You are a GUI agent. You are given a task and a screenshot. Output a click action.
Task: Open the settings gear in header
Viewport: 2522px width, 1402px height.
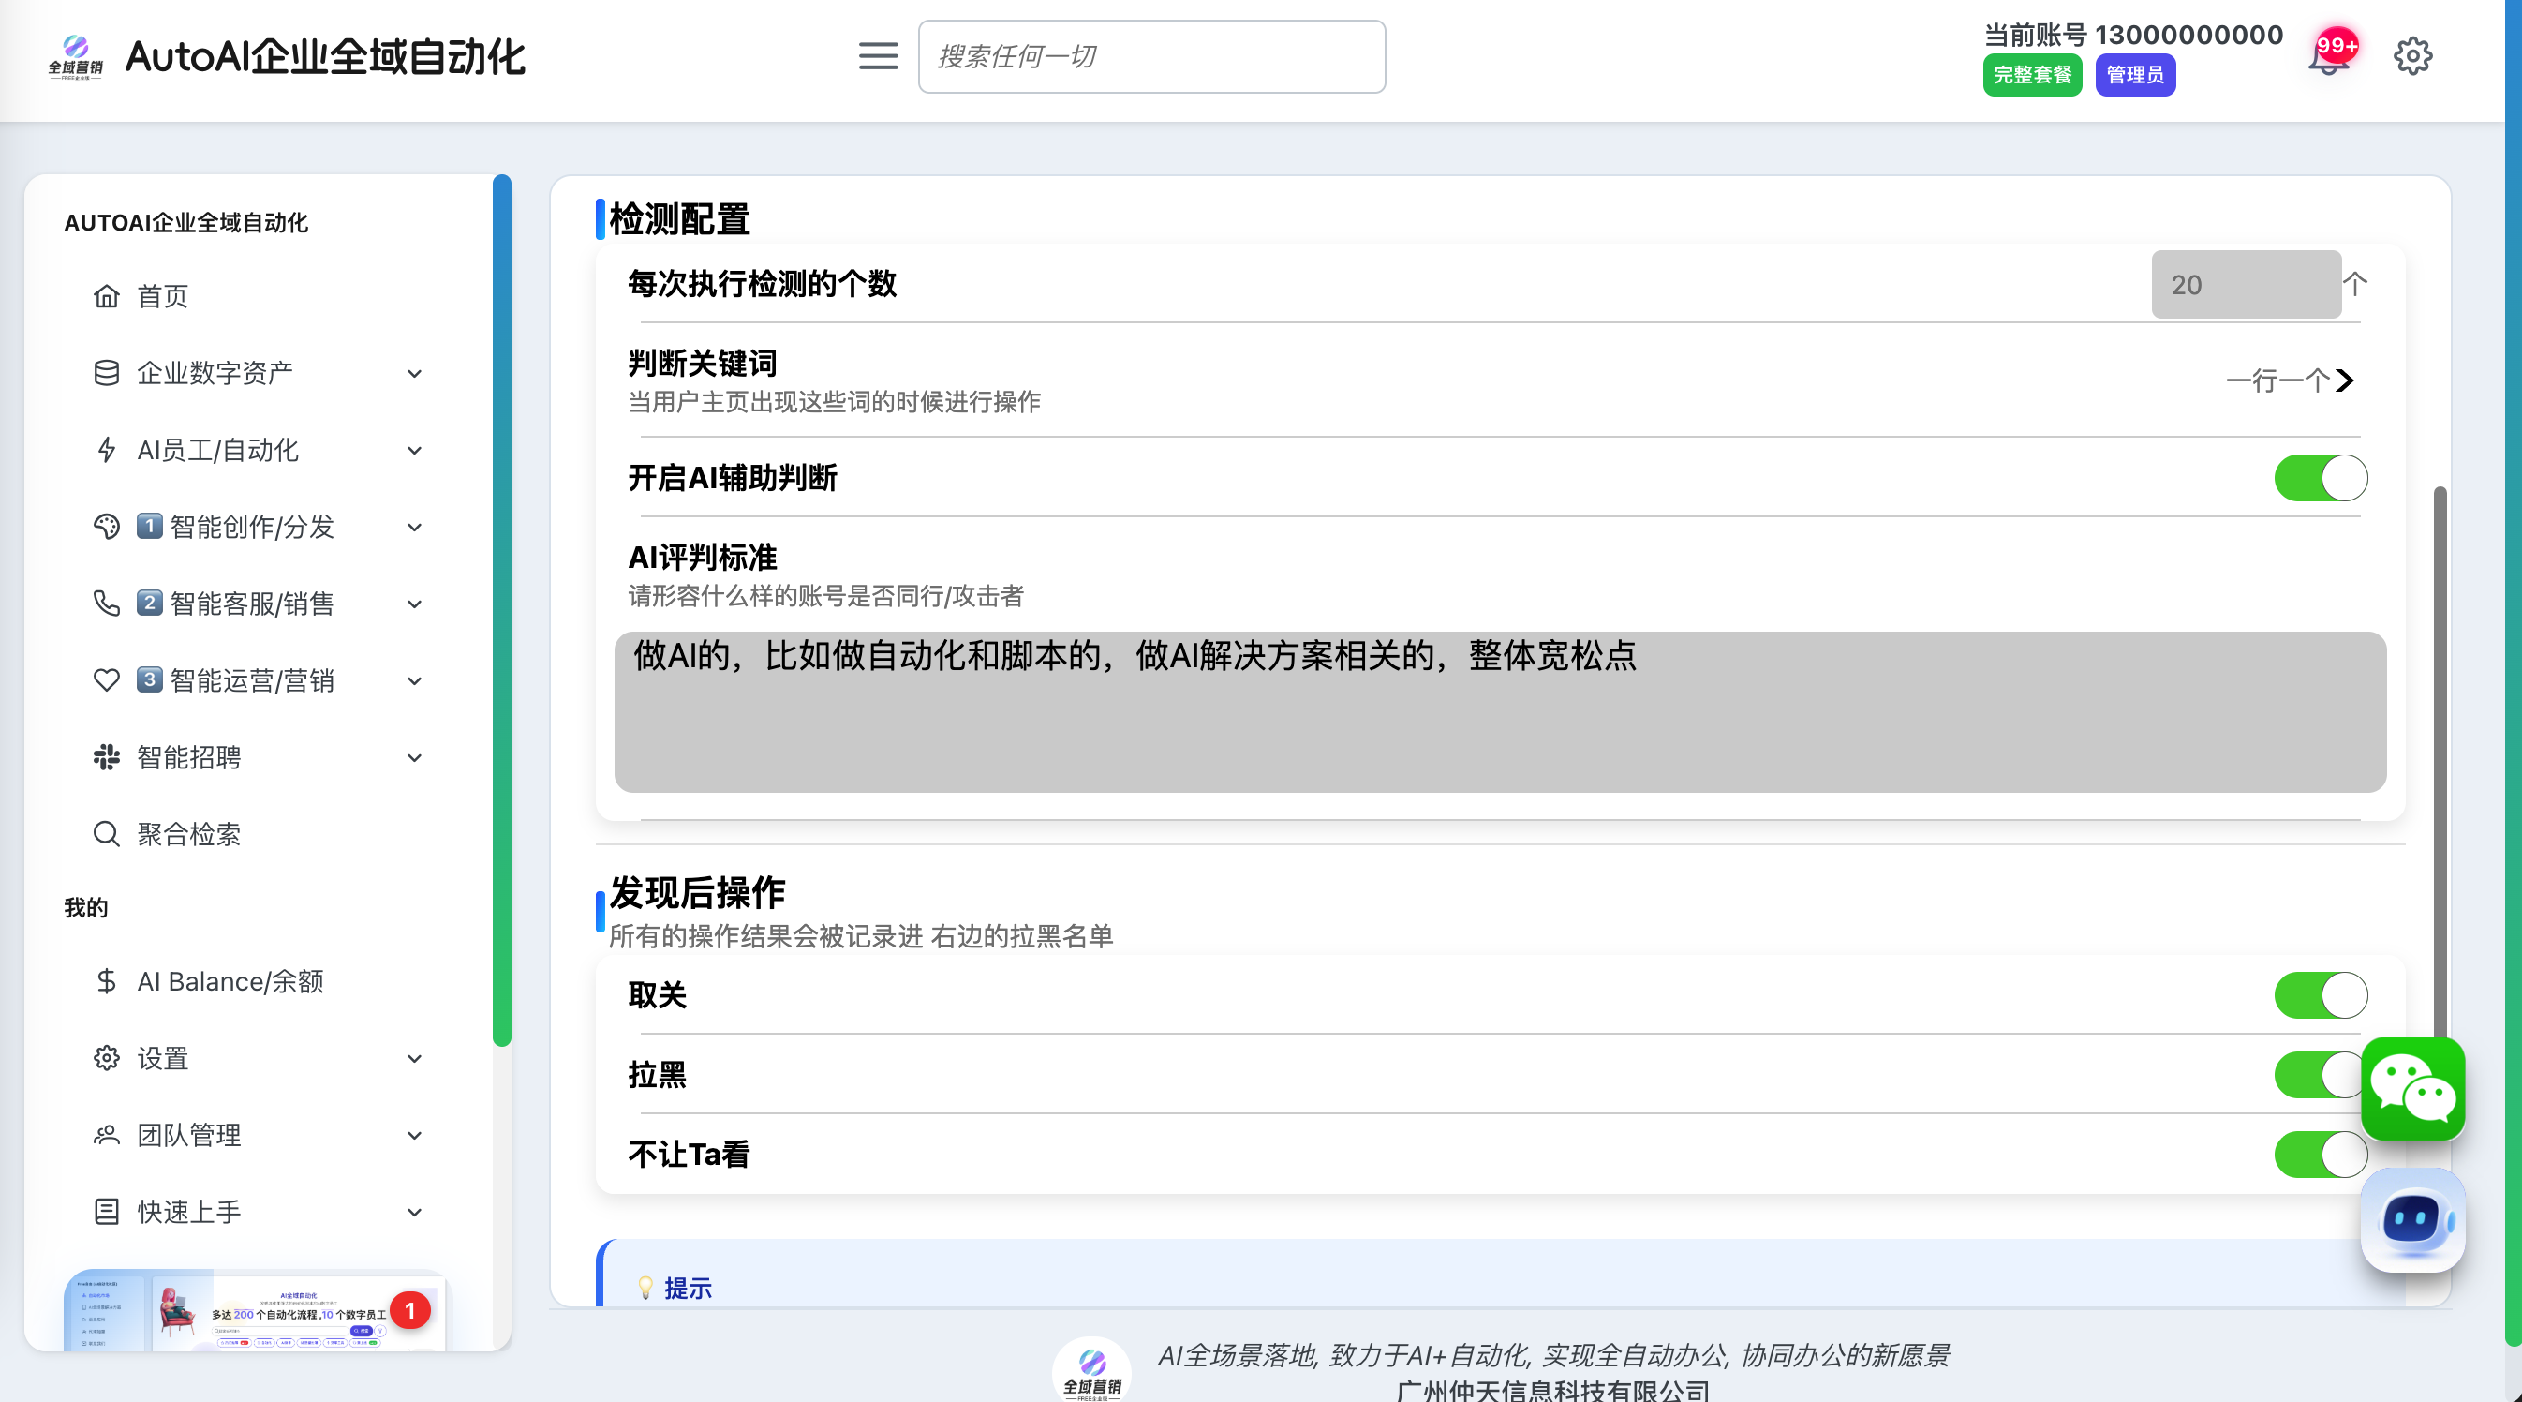click(x=2412, y=57)
